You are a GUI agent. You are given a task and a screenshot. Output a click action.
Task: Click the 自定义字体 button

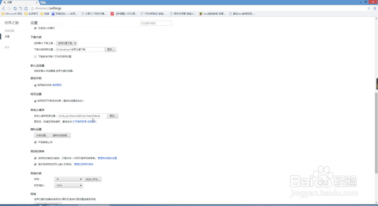pyautogui.click(x=93, y=179)
